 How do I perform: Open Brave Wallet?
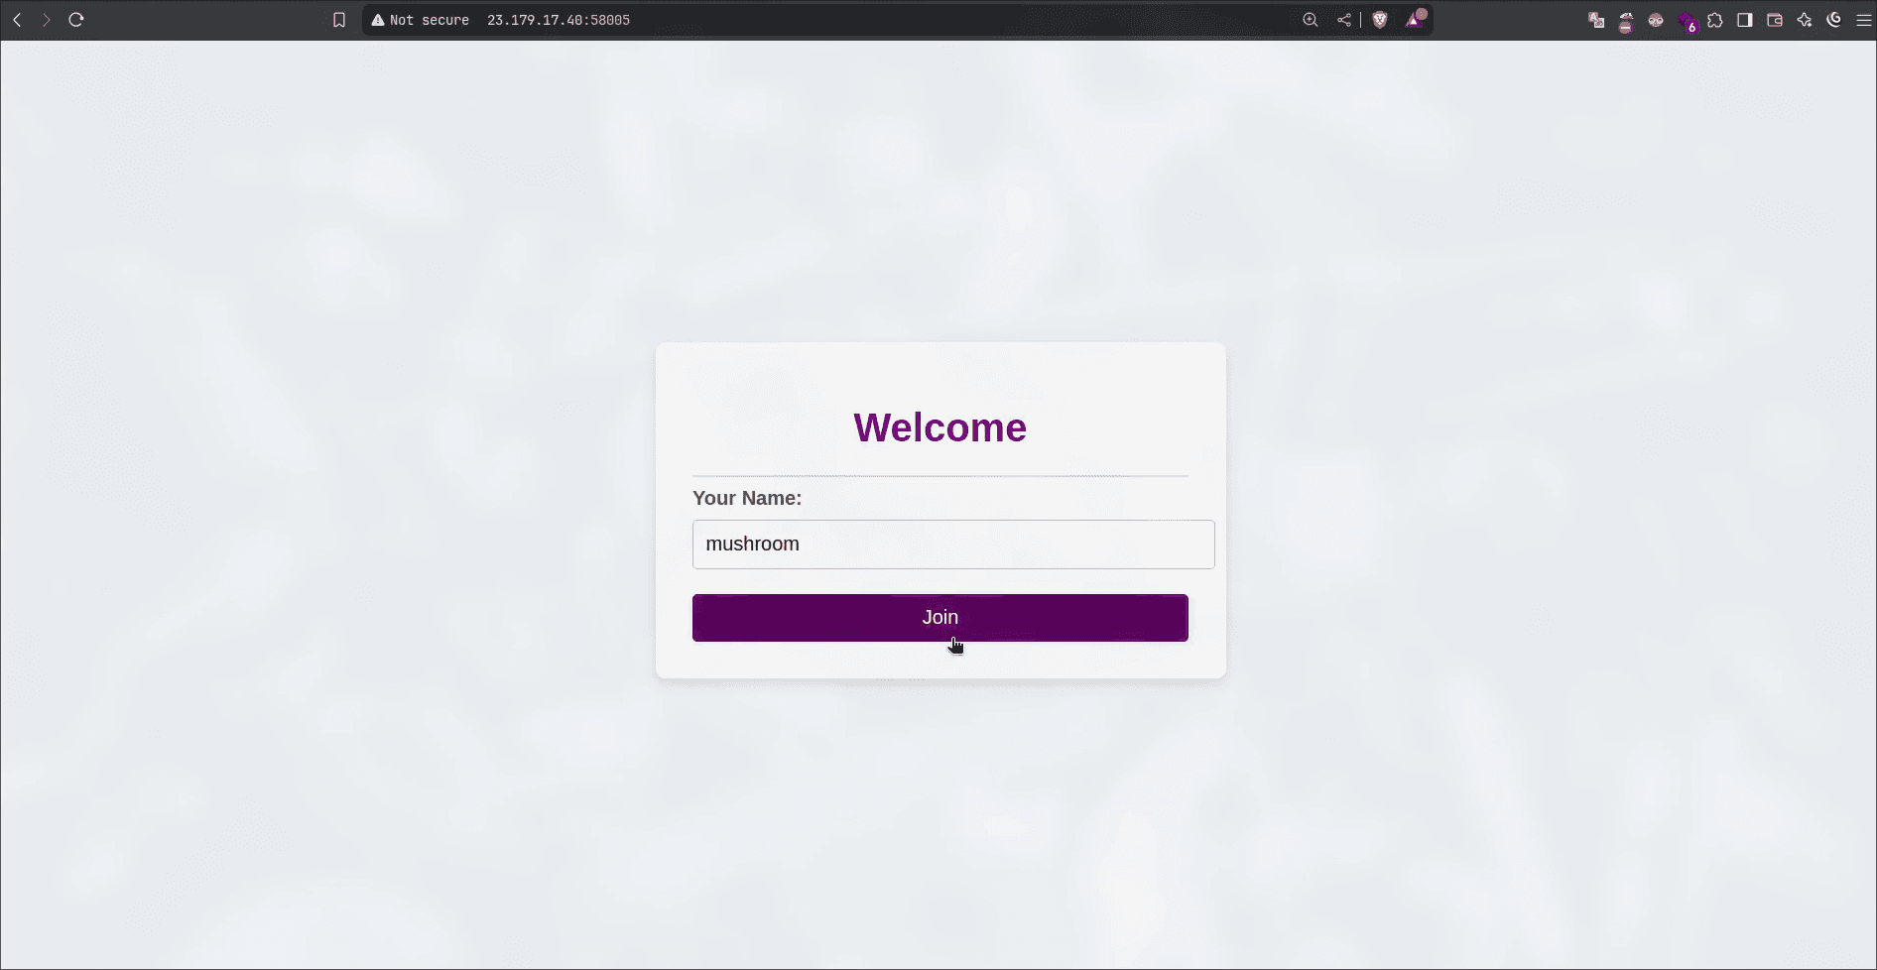click(x=1775, y=20)
